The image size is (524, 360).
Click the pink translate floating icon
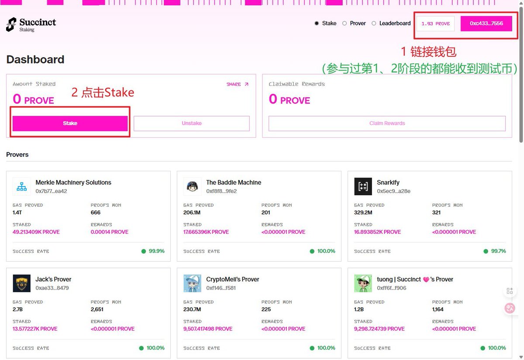[x=510, y=308]
